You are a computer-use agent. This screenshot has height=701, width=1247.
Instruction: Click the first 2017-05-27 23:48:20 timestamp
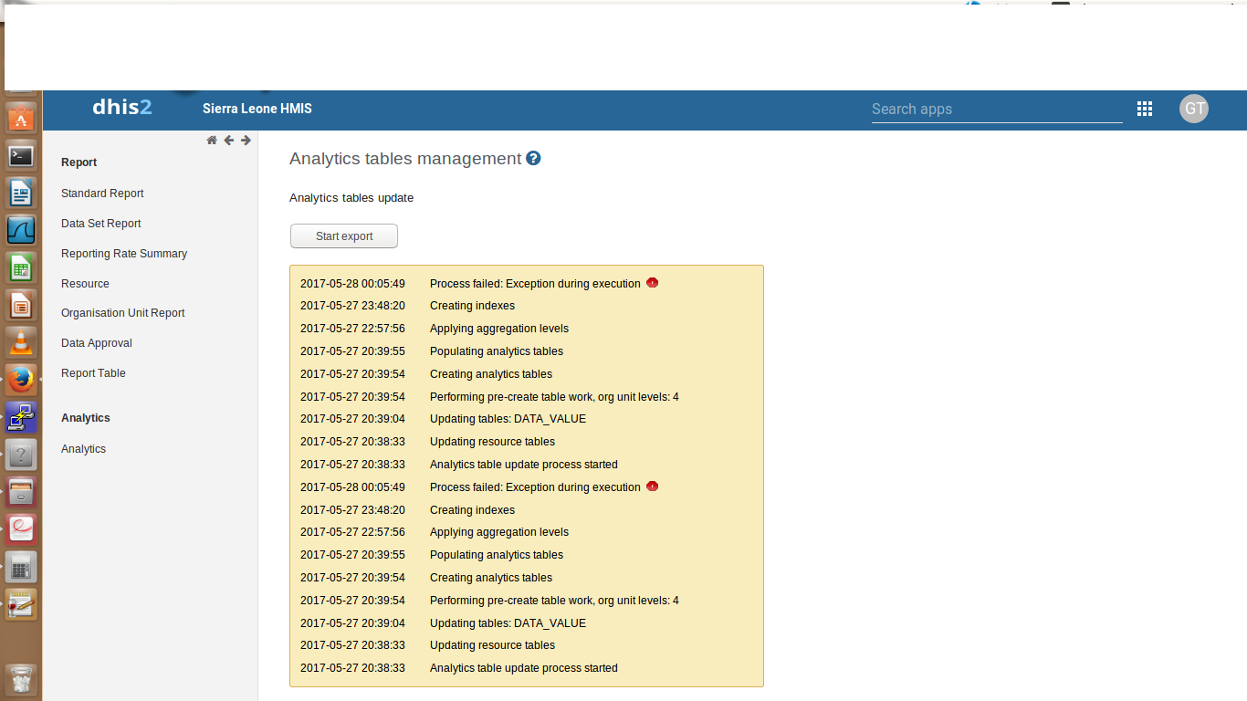click(352, 306)
